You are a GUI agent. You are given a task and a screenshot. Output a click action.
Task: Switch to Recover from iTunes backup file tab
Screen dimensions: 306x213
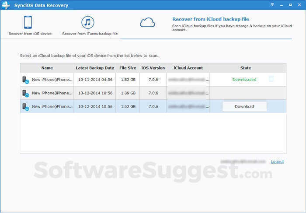pyautogui.click(x=90, y=25)
